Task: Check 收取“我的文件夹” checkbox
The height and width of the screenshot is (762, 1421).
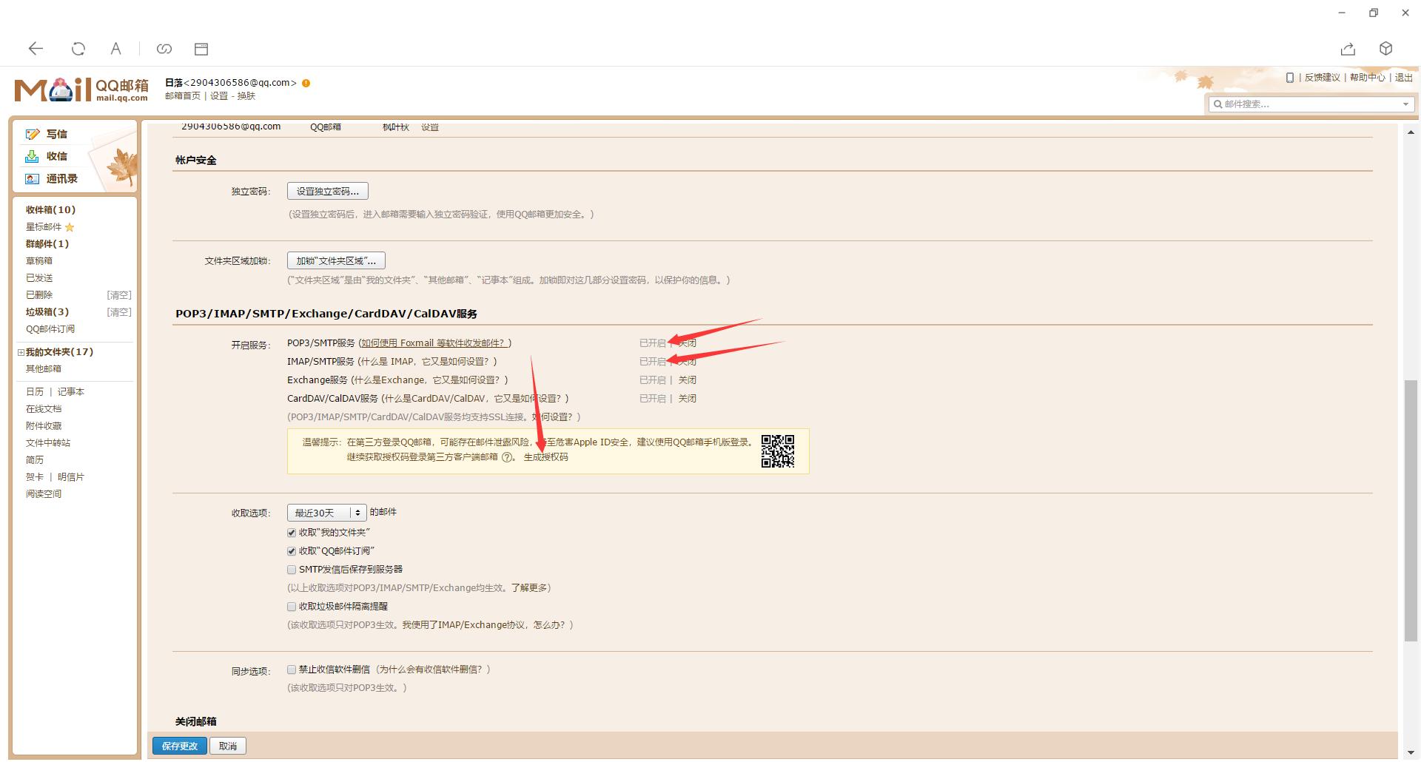Action: click(292, 533)
